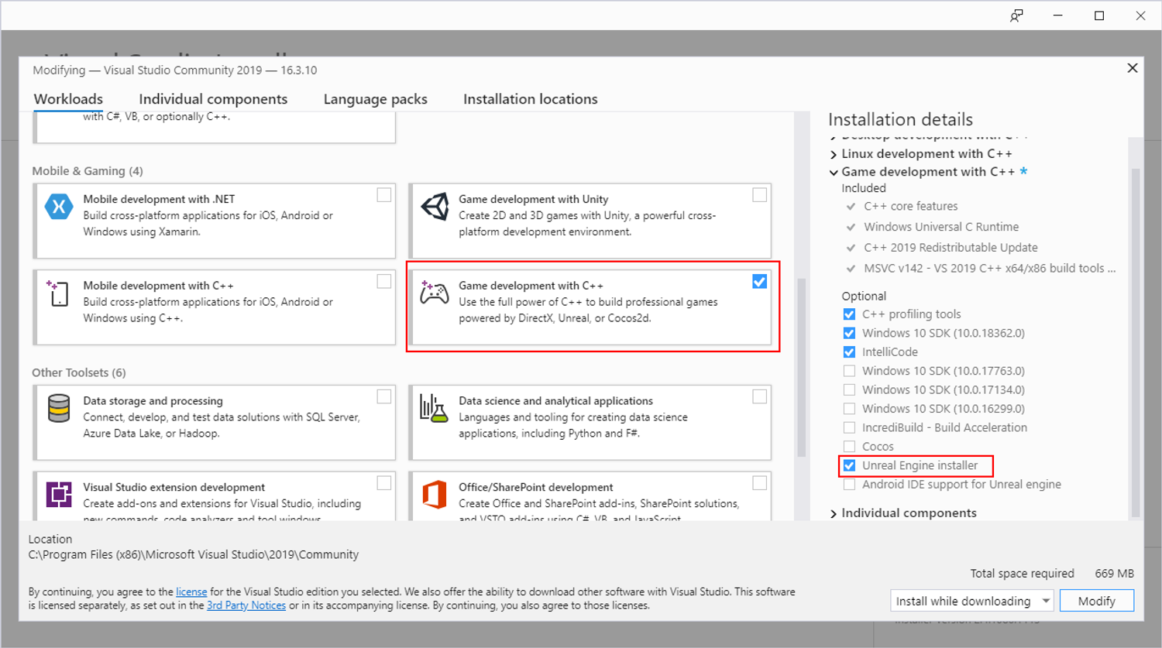The width and height of the screenshot is (1162, 648).
Task: Check Android IDE support for Unreal engine
Action: [x=850, y=485]
